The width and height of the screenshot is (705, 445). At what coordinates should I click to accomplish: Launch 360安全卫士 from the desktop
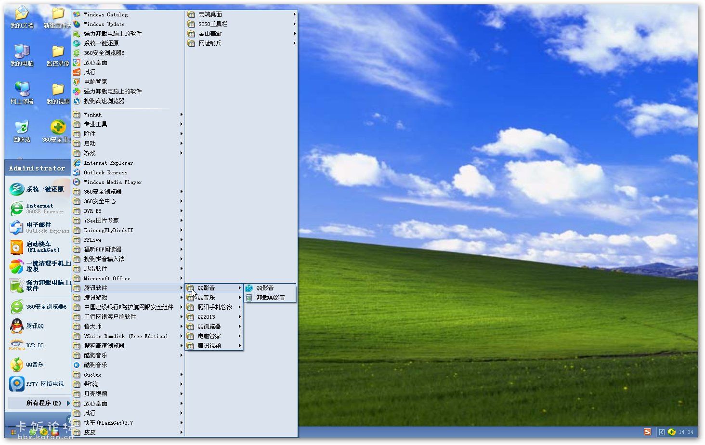(58, 131)
